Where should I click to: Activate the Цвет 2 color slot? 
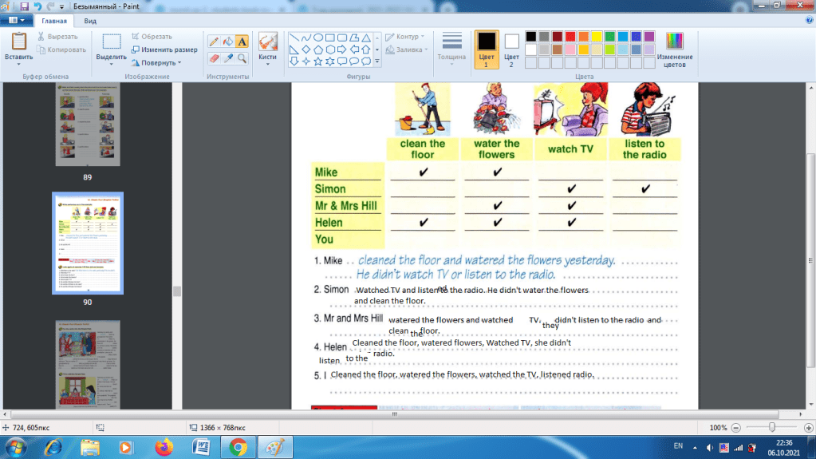[511, 48]
